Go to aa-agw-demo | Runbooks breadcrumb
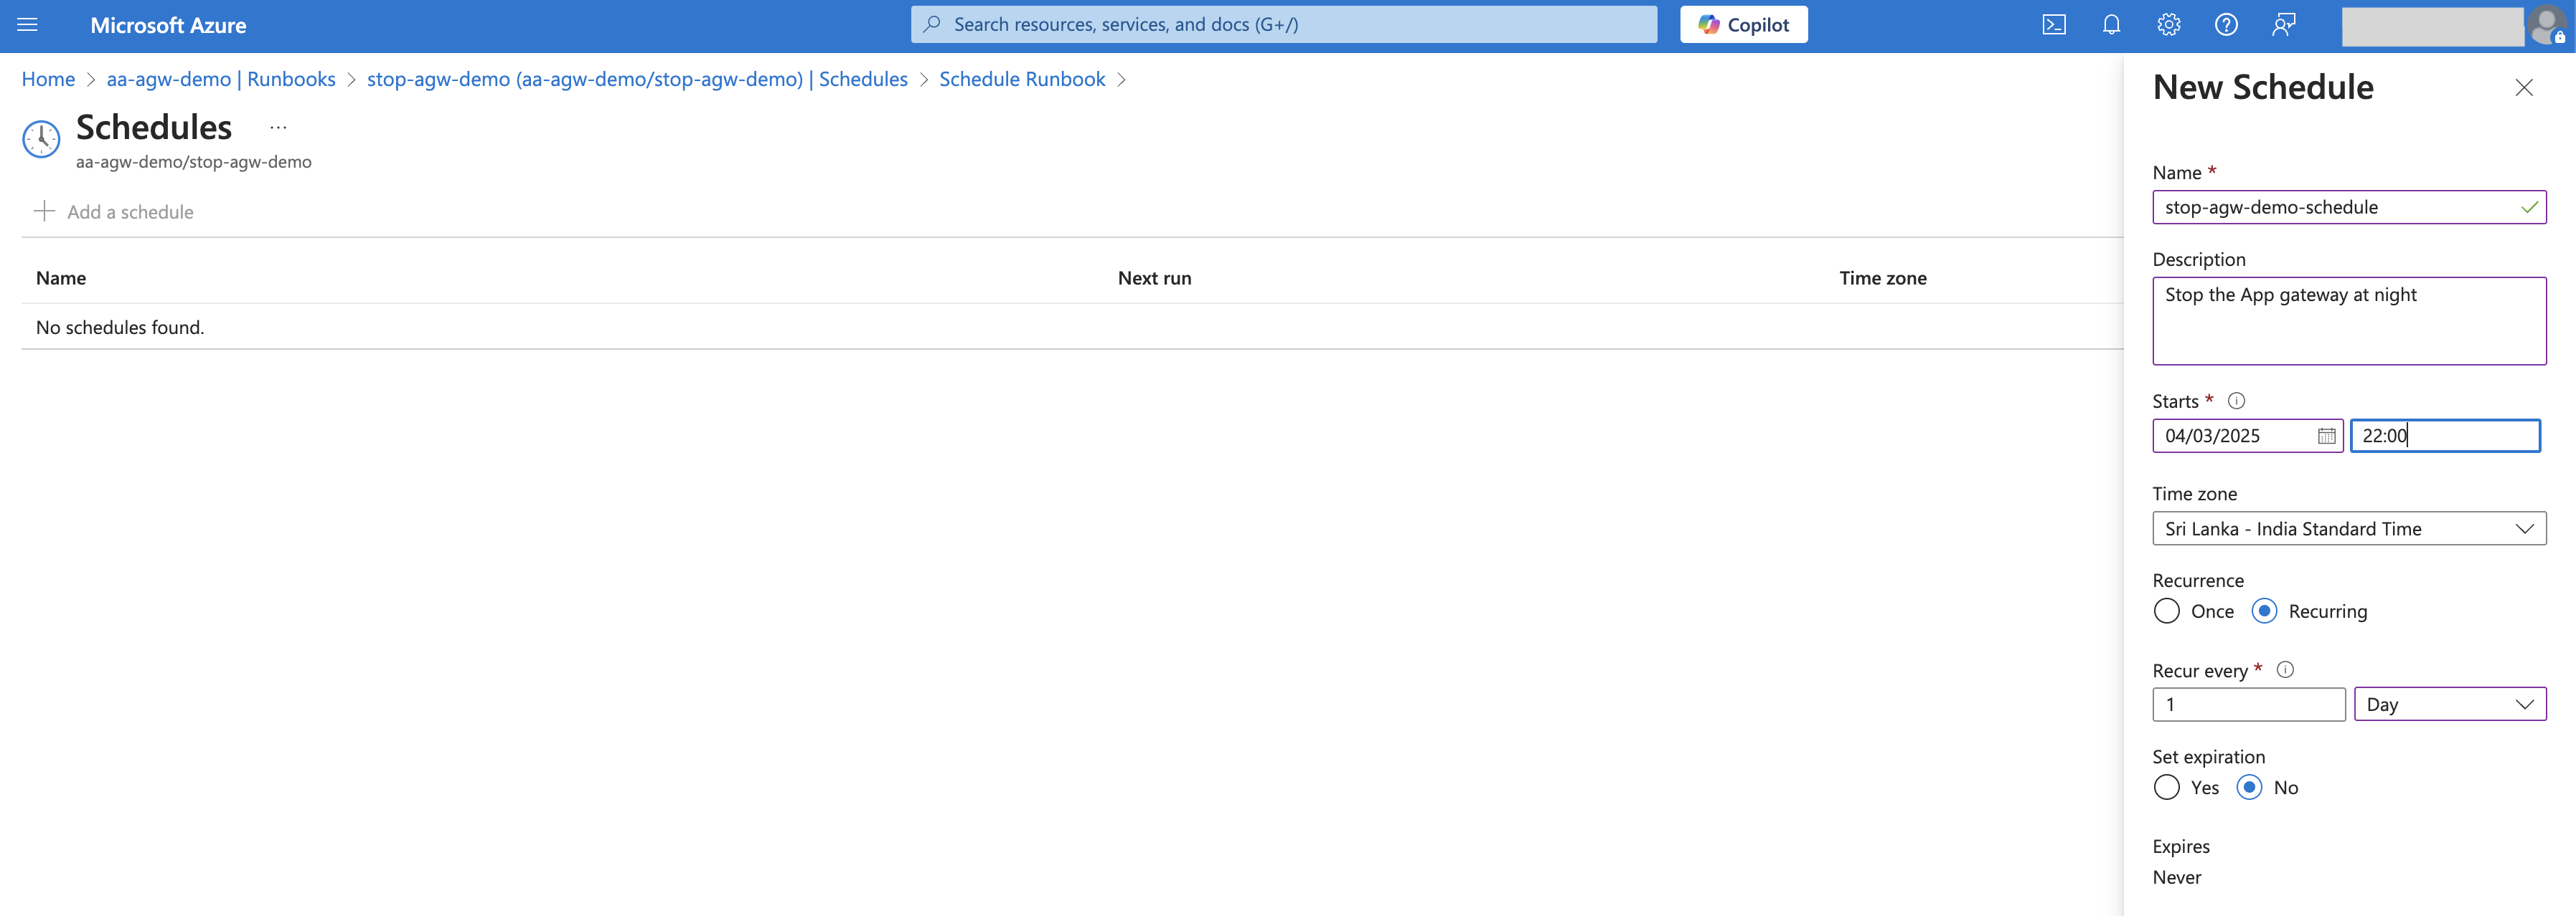The image size is (2576, 916). click(221, 79)
